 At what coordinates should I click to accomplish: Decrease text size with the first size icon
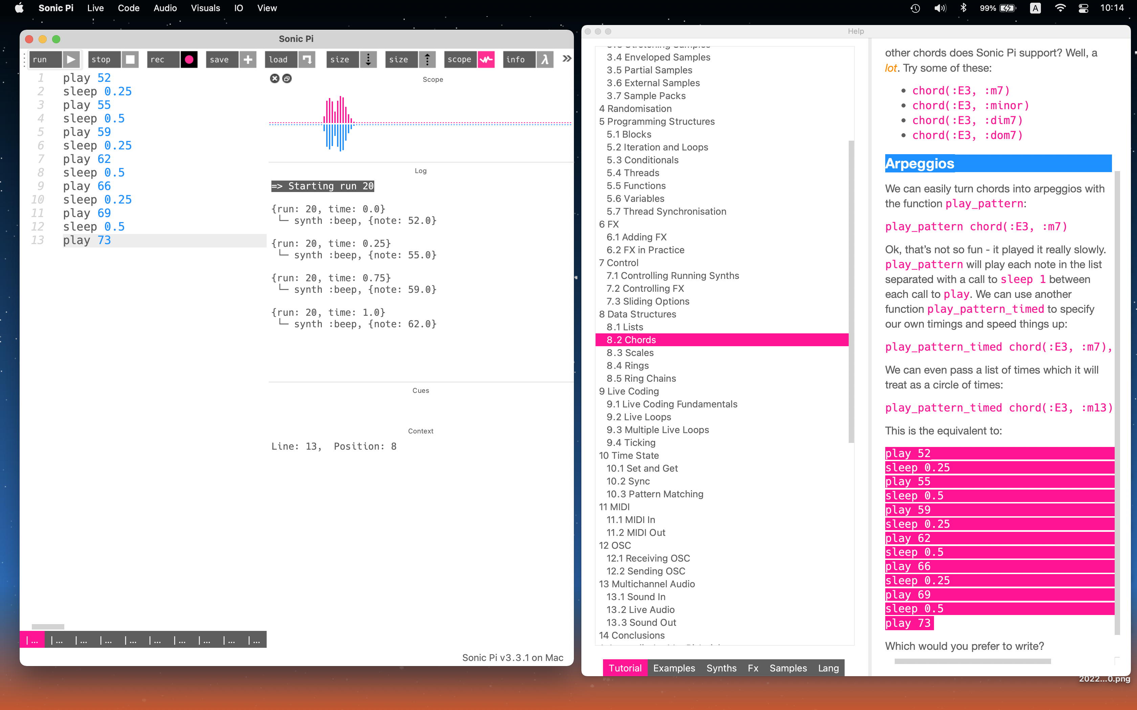369,60
